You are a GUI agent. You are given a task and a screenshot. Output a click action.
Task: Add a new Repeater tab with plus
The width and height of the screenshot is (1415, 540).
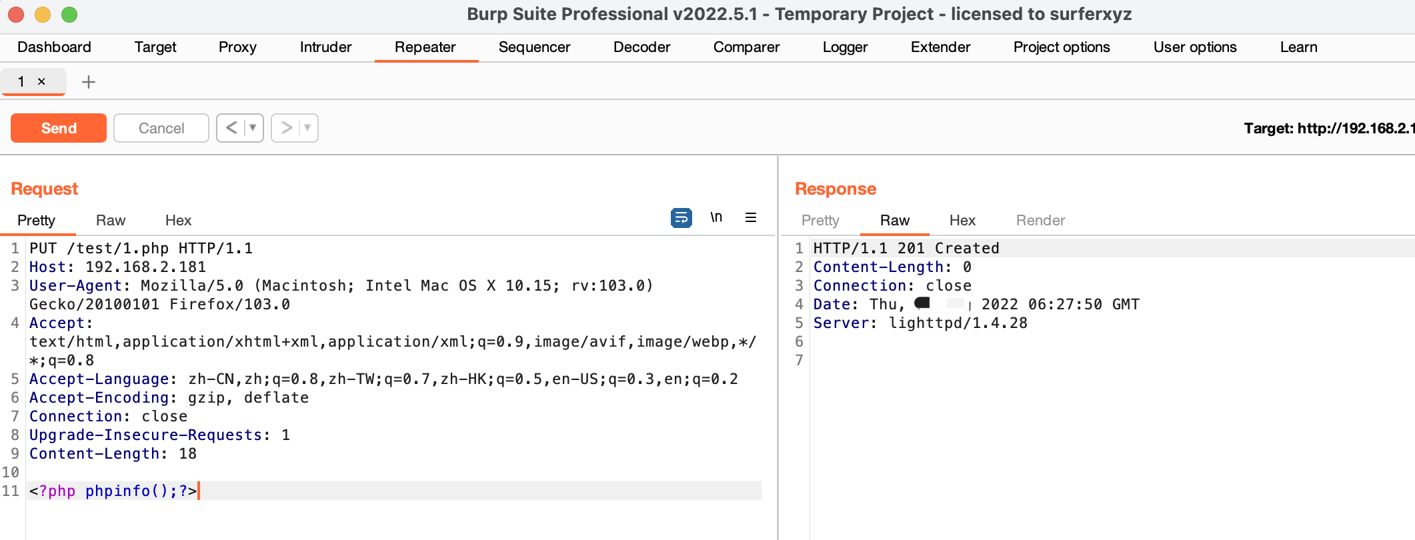tap(88, 82)
